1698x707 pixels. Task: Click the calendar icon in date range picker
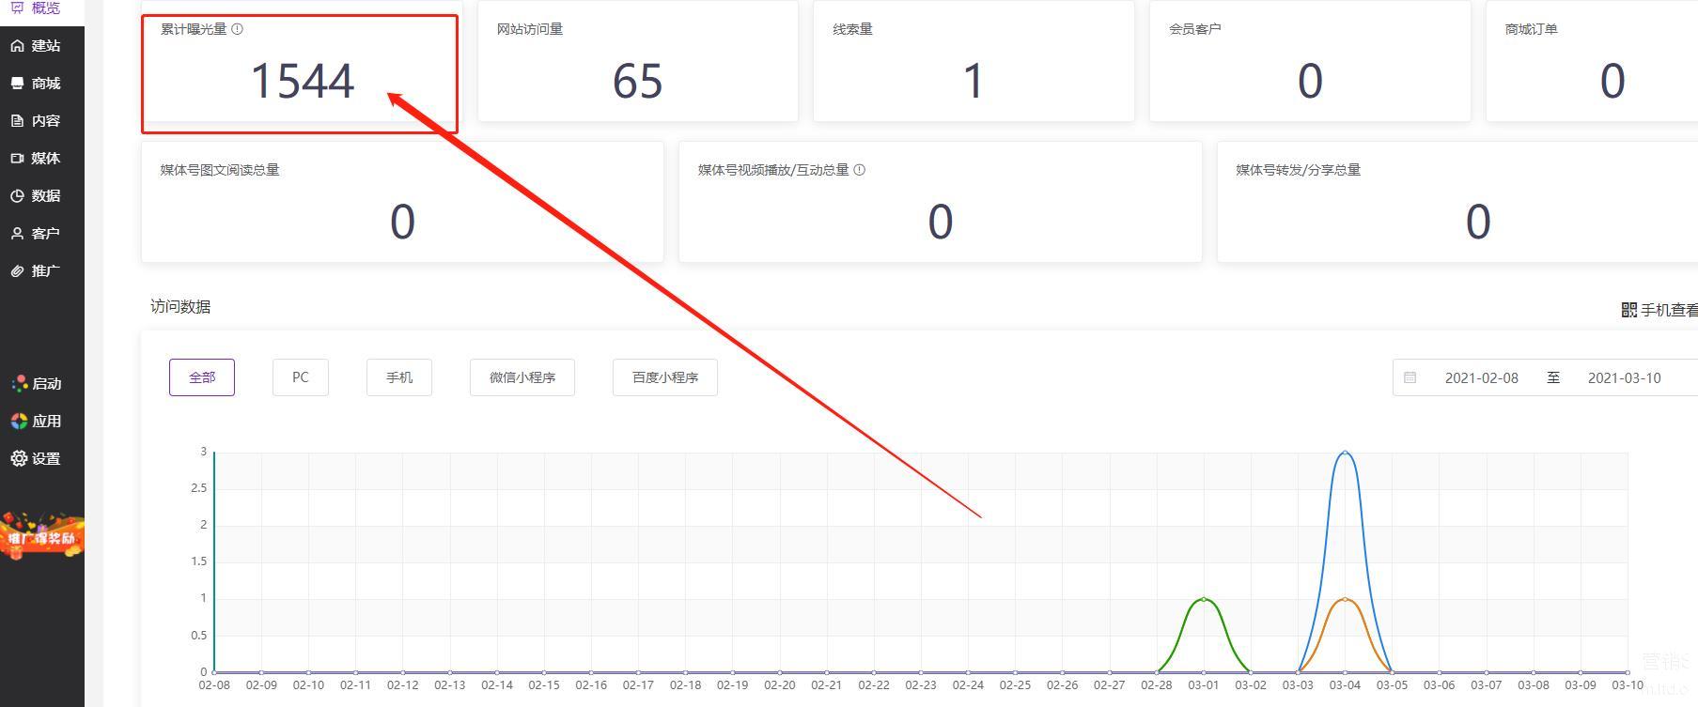click(1410, 378)
